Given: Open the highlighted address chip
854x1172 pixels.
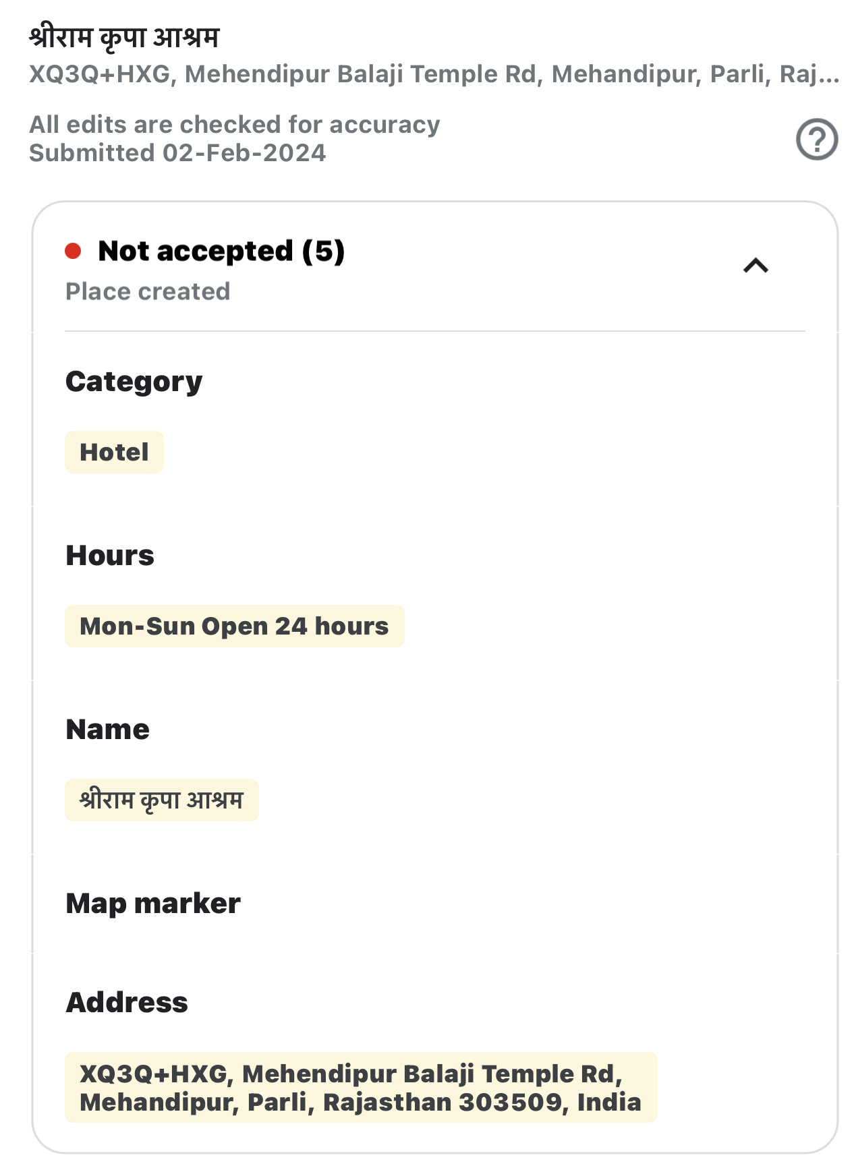Looking at the screenshot, I should coord(361,1087).
